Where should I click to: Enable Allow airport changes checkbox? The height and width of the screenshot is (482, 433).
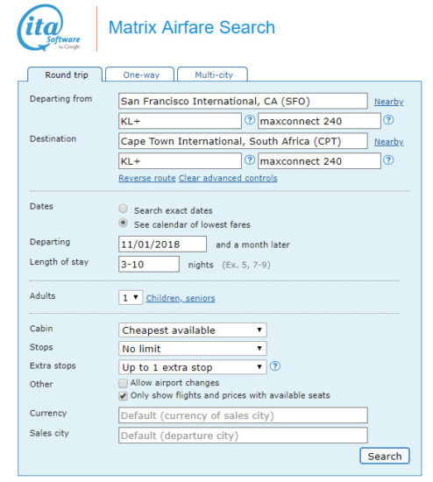click(123, 383)
